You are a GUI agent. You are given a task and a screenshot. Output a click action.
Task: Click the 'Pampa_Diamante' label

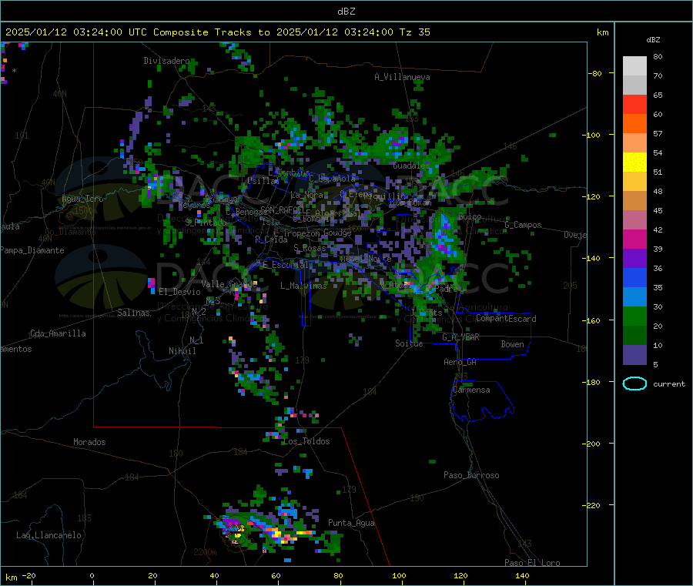(x=32, y=250)
